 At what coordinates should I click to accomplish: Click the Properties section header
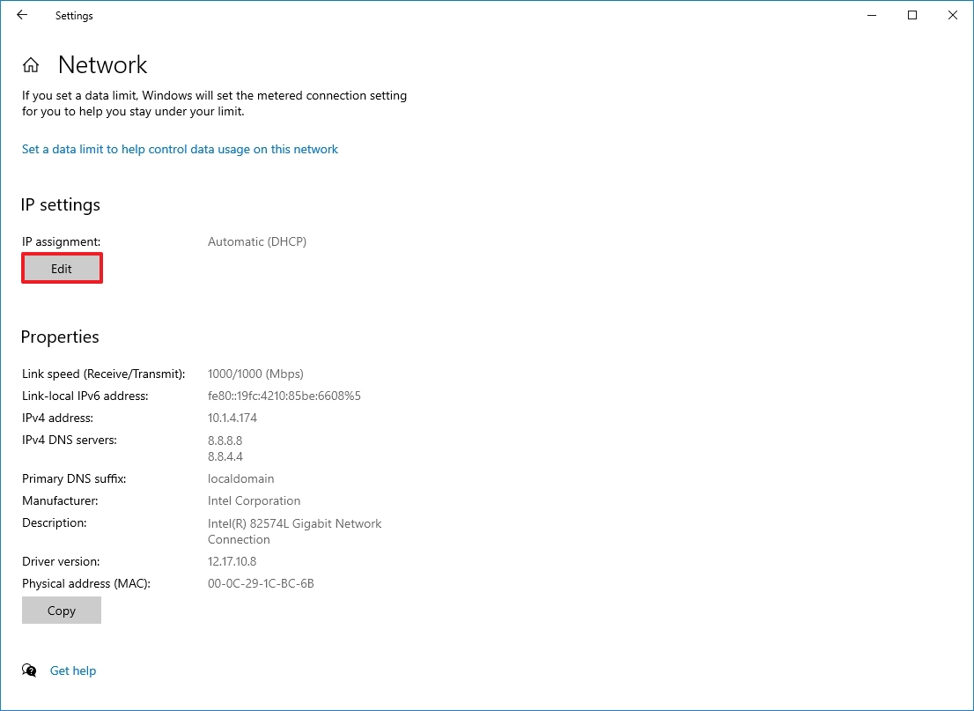[59, 337]
